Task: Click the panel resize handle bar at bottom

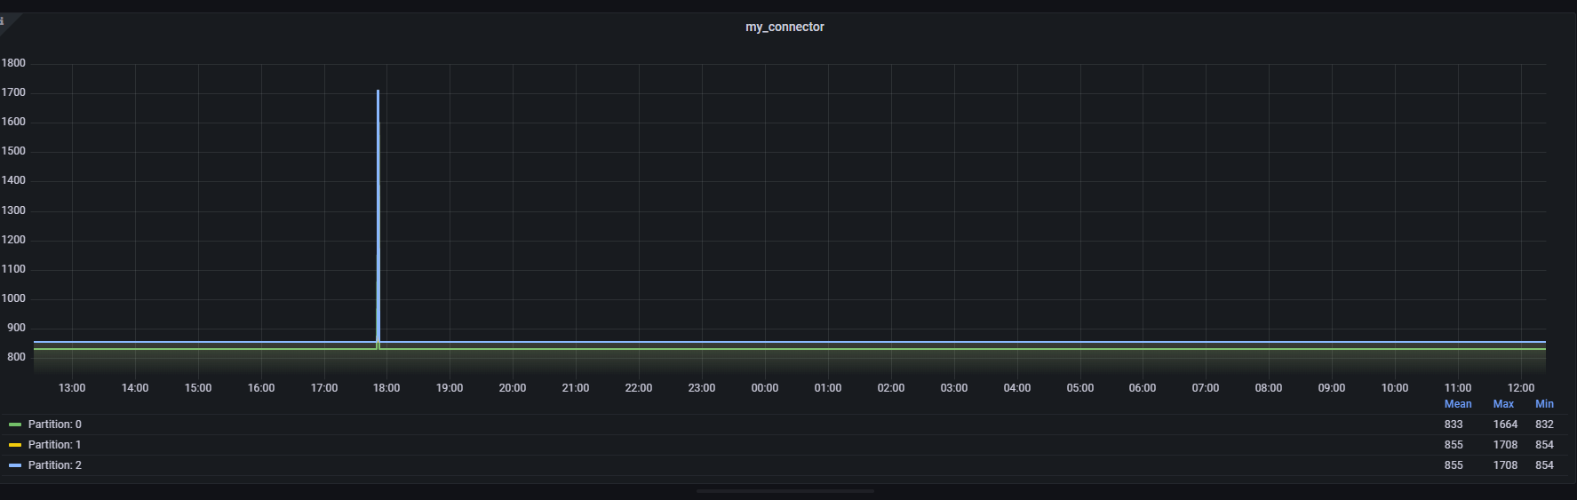Action: pos(785,490)
